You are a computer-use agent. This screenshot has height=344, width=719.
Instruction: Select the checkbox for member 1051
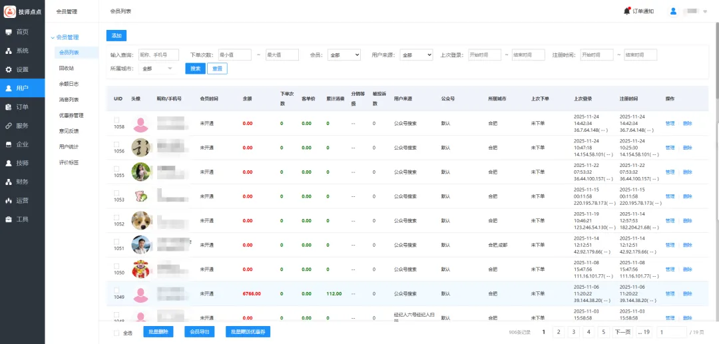coord(117,242)
